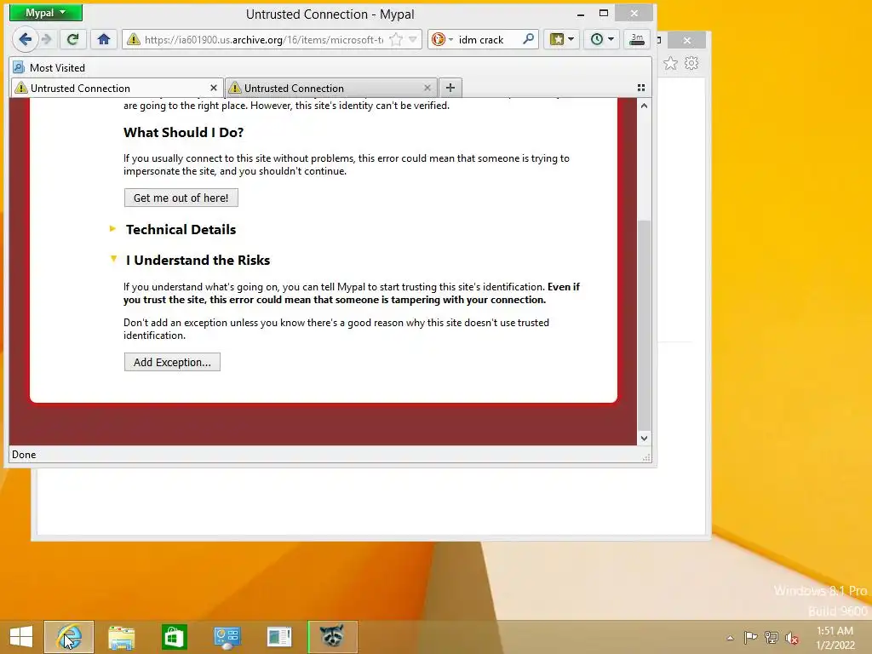Viewport: 872px width, 654px height.
Task: Switch to the second Untrusted Connection tab
Action: coord(331,88)
